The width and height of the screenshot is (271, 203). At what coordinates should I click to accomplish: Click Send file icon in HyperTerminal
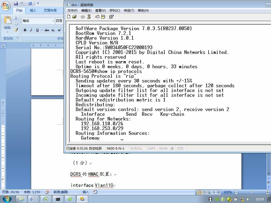point(97,17)
